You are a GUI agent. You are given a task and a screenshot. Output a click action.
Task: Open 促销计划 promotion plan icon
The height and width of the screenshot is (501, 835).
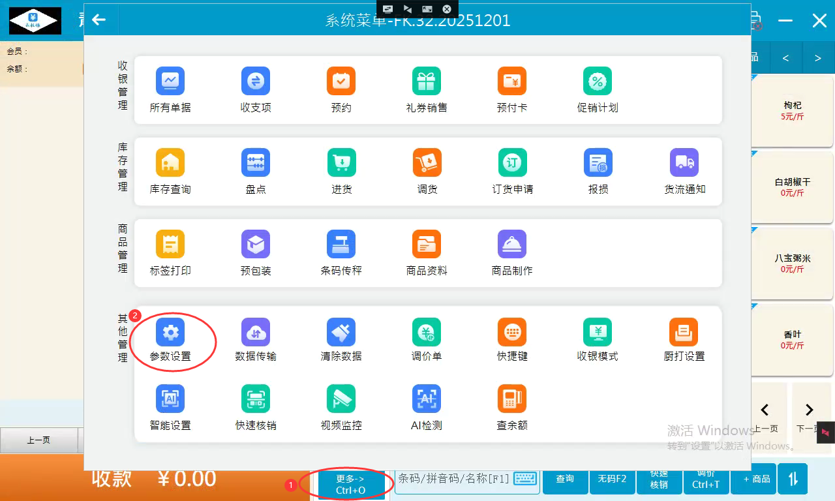[x=598, y=82]
